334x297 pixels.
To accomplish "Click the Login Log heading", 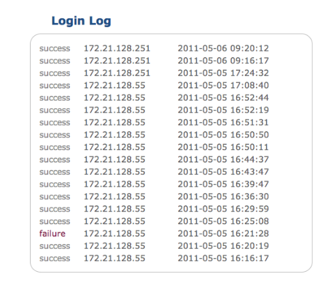I will (x=81, y=21).
